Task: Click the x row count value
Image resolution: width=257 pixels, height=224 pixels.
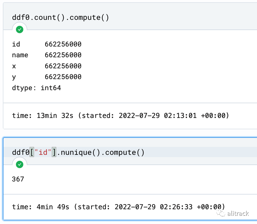Action: coord(63,66)
